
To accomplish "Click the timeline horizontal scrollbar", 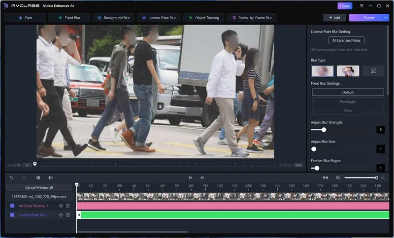I will click(x=132, y=232).
